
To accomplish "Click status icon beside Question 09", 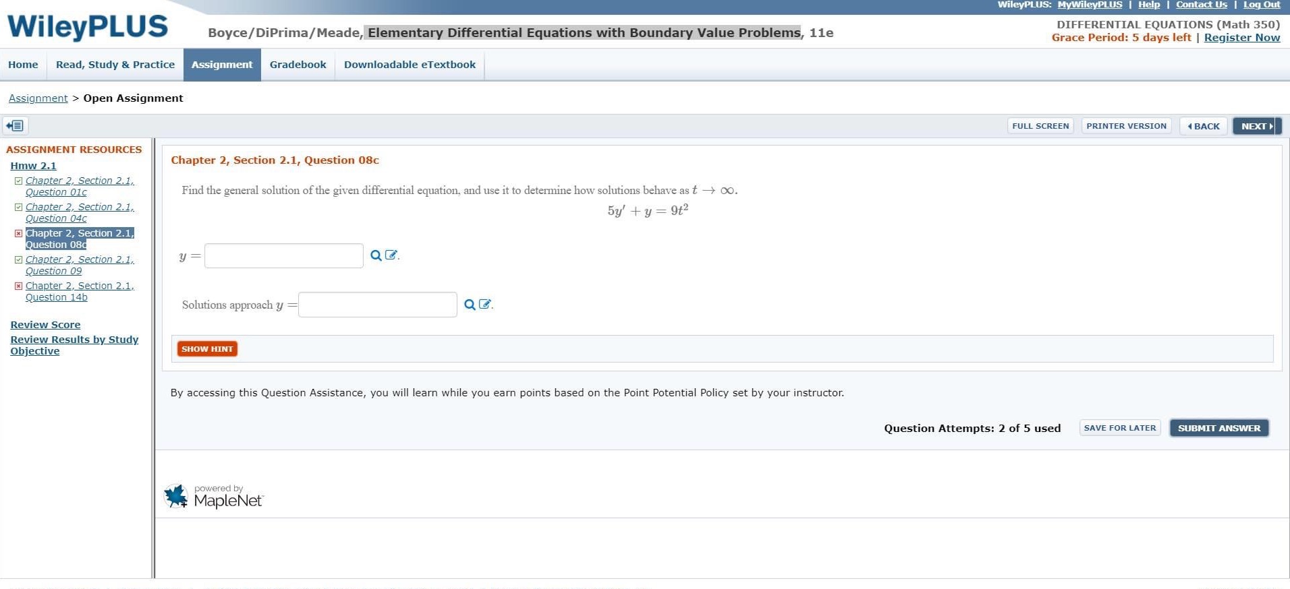I will coord(18,259).
